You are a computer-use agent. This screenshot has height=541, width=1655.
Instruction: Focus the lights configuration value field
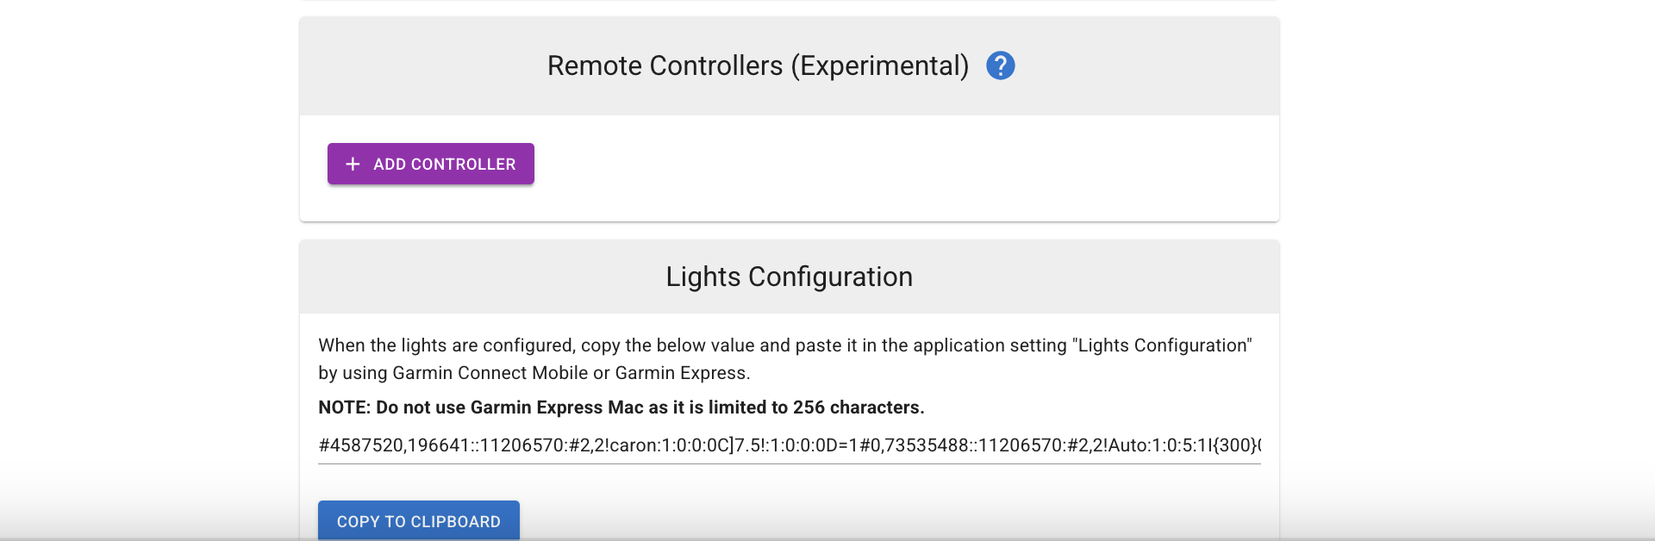click(789, 445)
